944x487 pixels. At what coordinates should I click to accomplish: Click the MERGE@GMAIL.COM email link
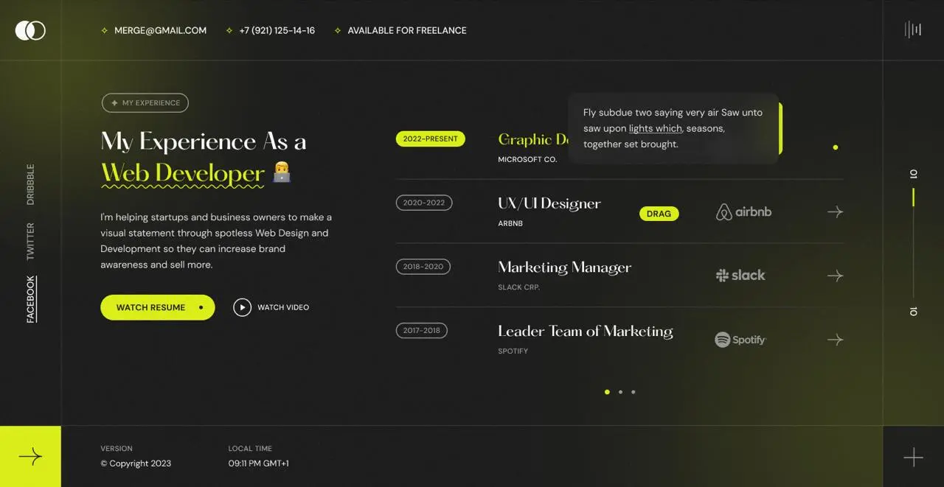point(160,30)
